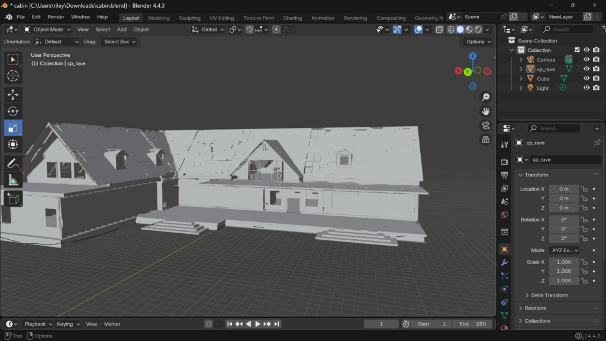Image resolution: width=606 pixels, height=341 pixels.
Task: Pin the cp_rave properties panel
Action: pyautogui.click(x=597, y=143)
